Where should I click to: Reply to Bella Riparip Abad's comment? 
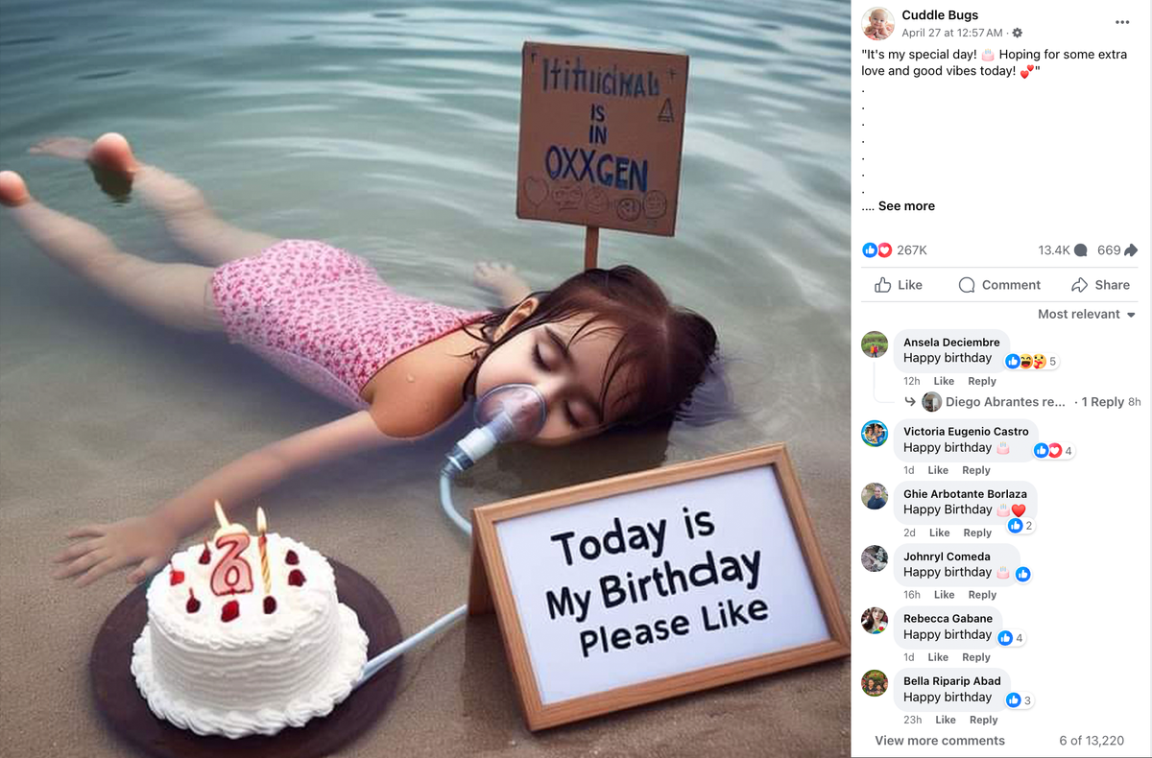coord(983,720)
